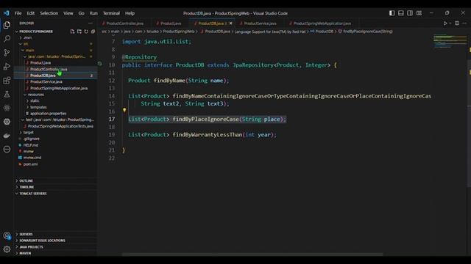
Task: Toggle primary side bar visibility
Action: (392, 13)
